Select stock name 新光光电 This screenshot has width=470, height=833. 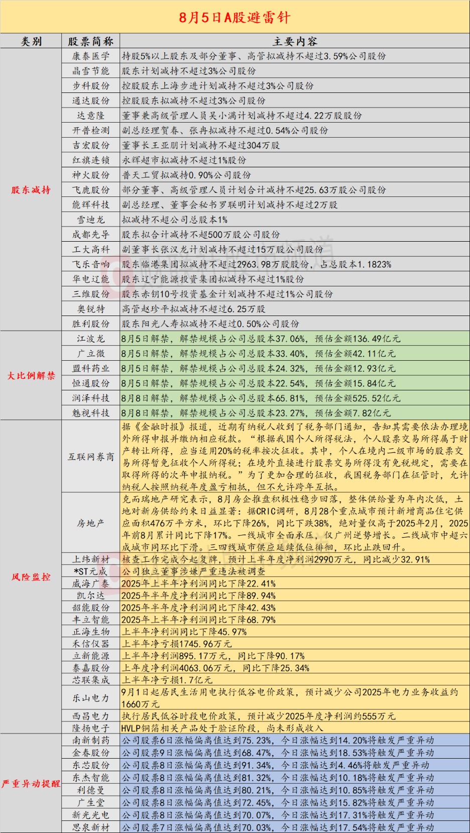tap(91, 815)
